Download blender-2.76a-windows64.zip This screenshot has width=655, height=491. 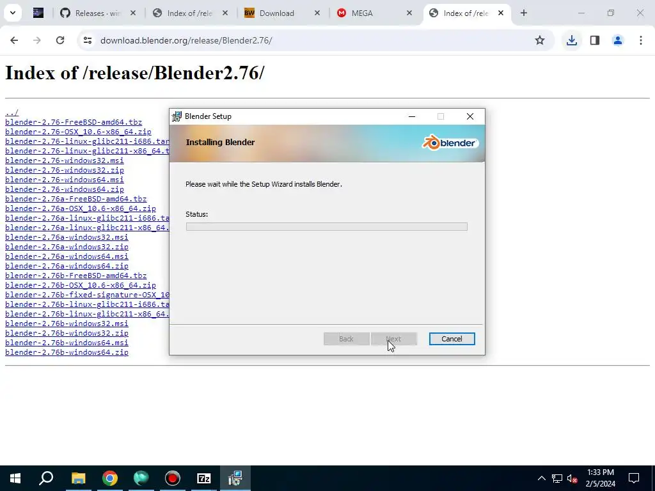click(67, 266)
